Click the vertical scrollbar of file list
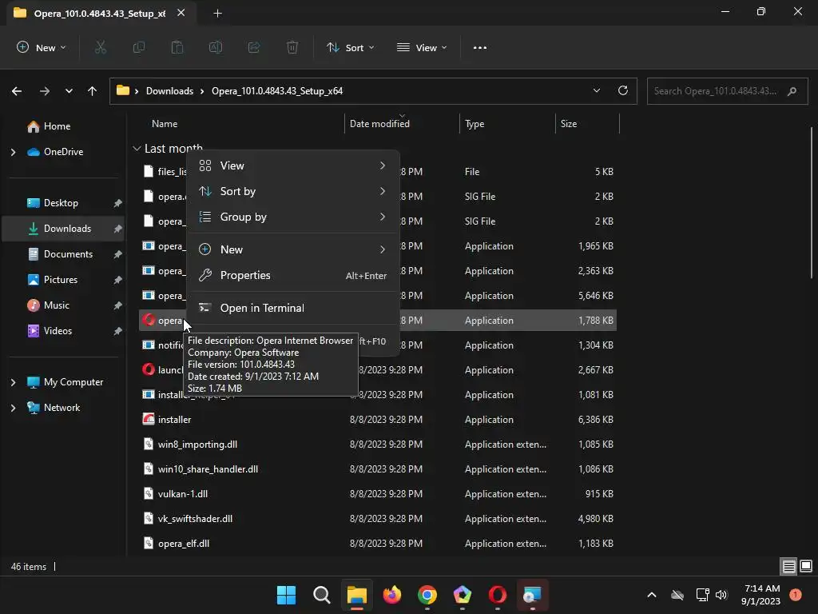The image size is (818, 614). 812,203
